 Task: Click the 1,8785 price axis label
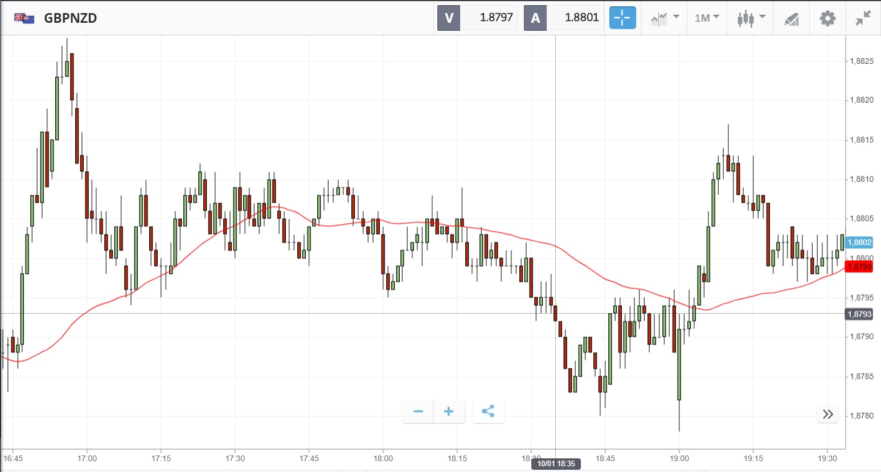click(861, 376)
